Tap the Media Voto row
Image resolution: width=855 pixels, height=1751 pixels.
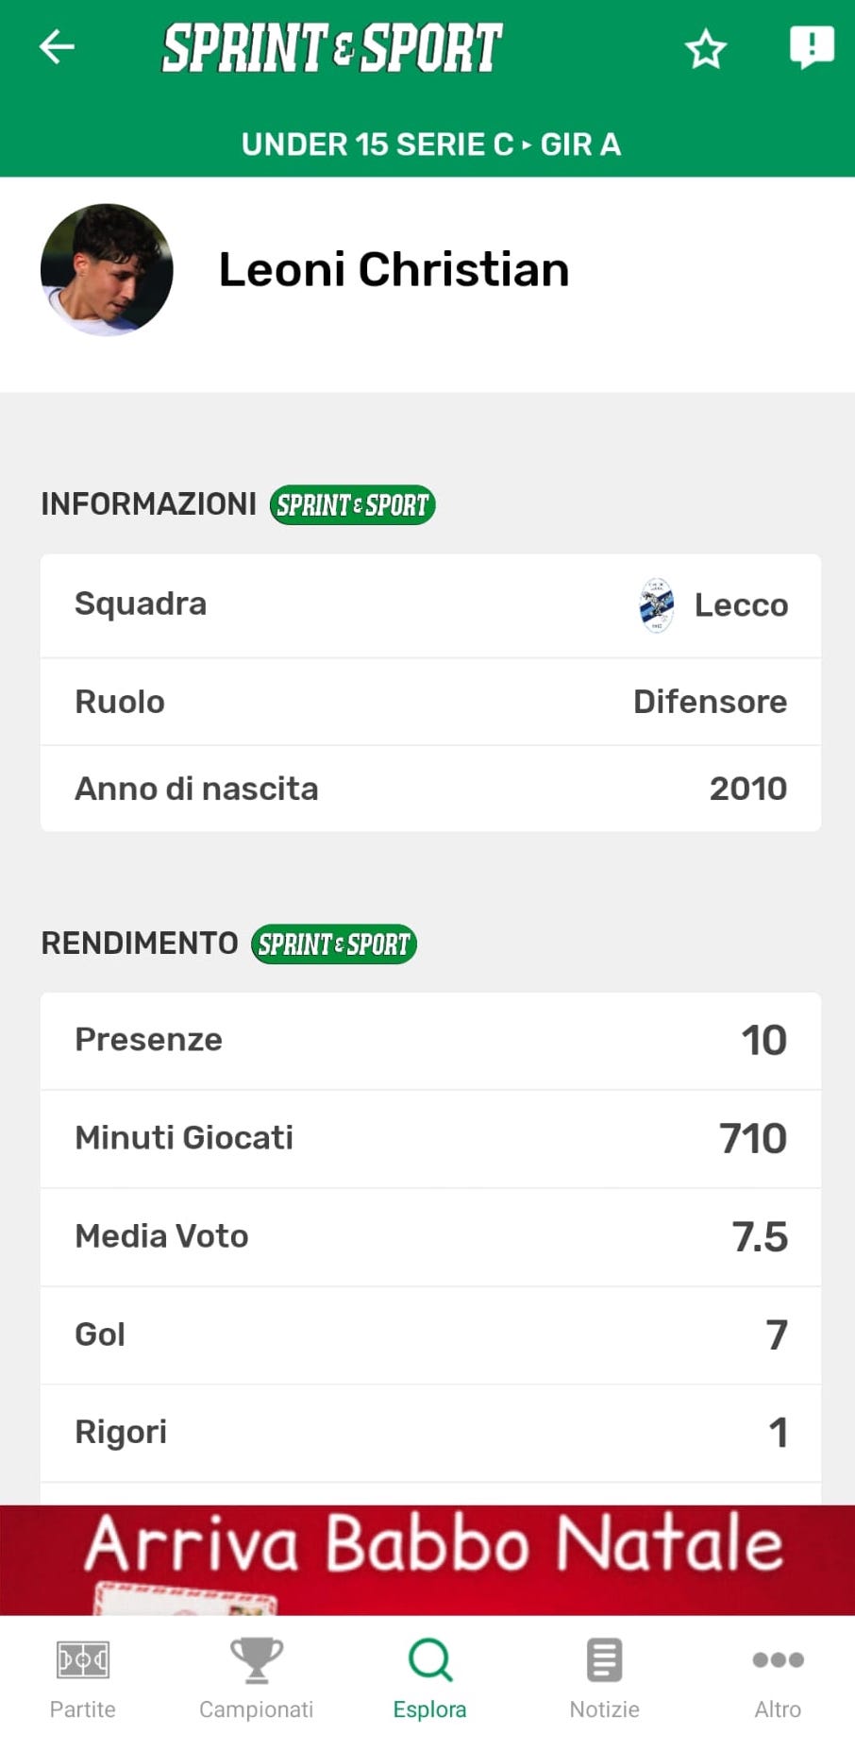430,1236
